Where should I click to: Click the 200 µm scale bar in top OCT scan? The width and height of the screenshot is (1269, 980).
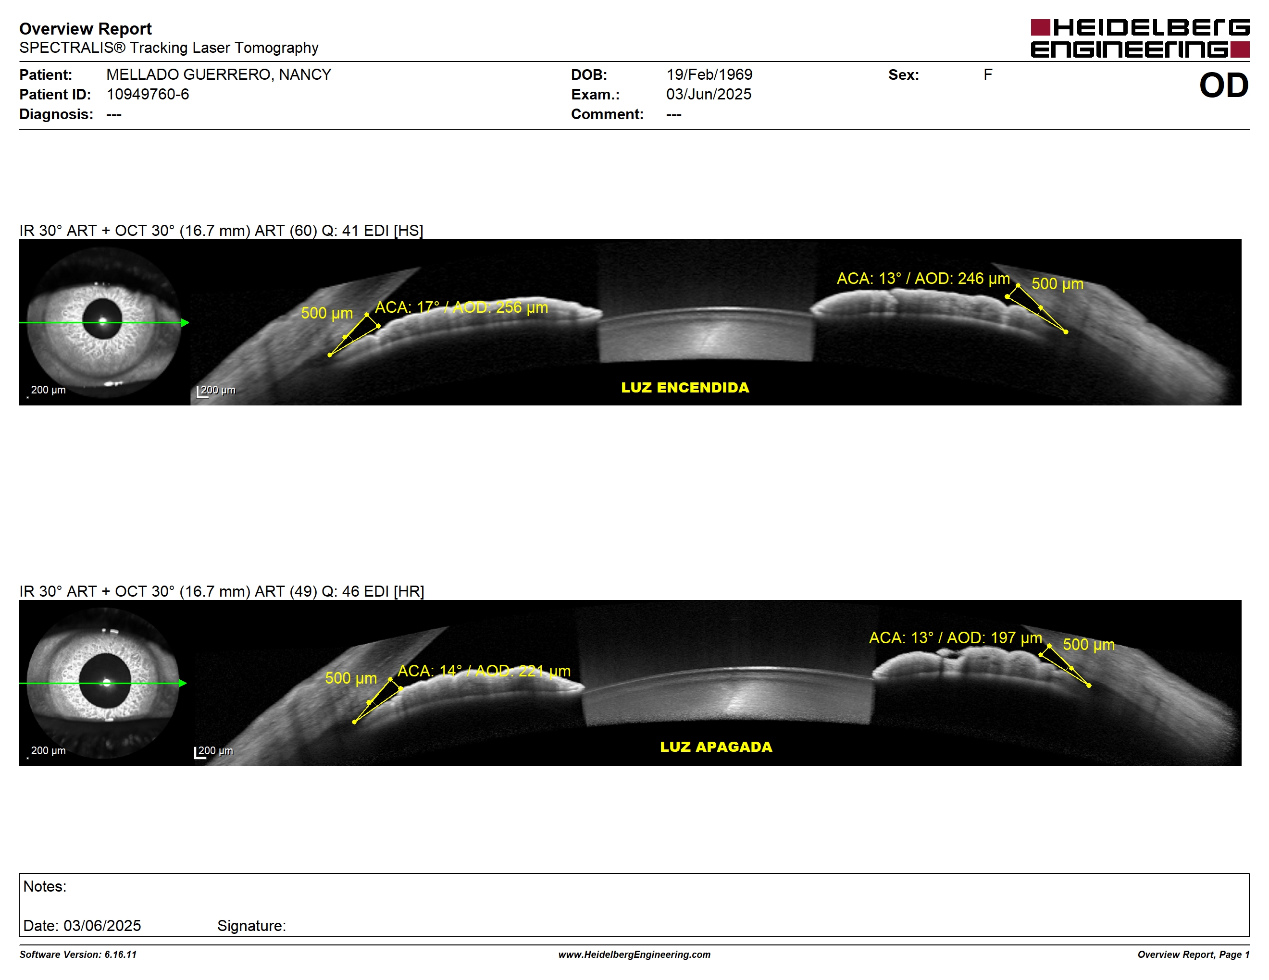tap(216, 391)
